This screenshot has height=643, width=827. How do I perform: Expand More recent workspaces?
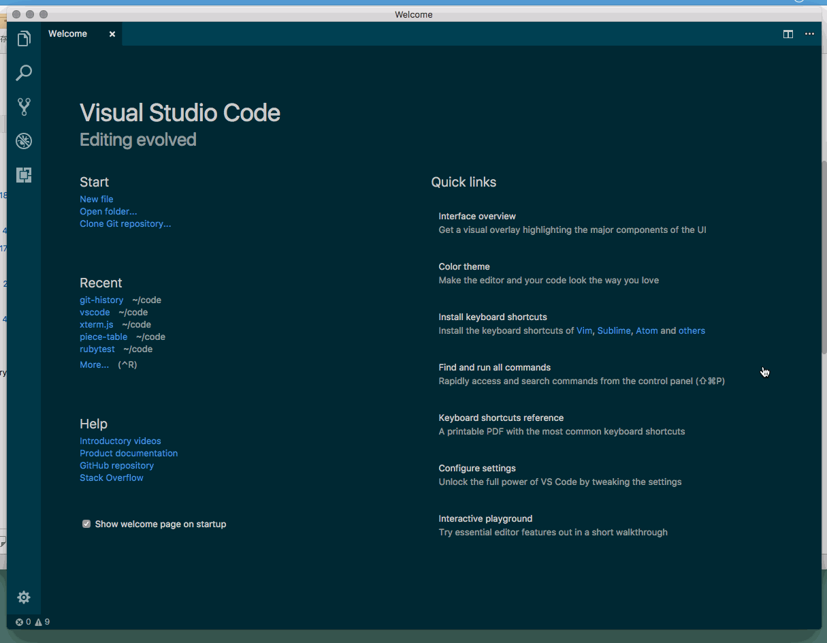tap(94, 364)
